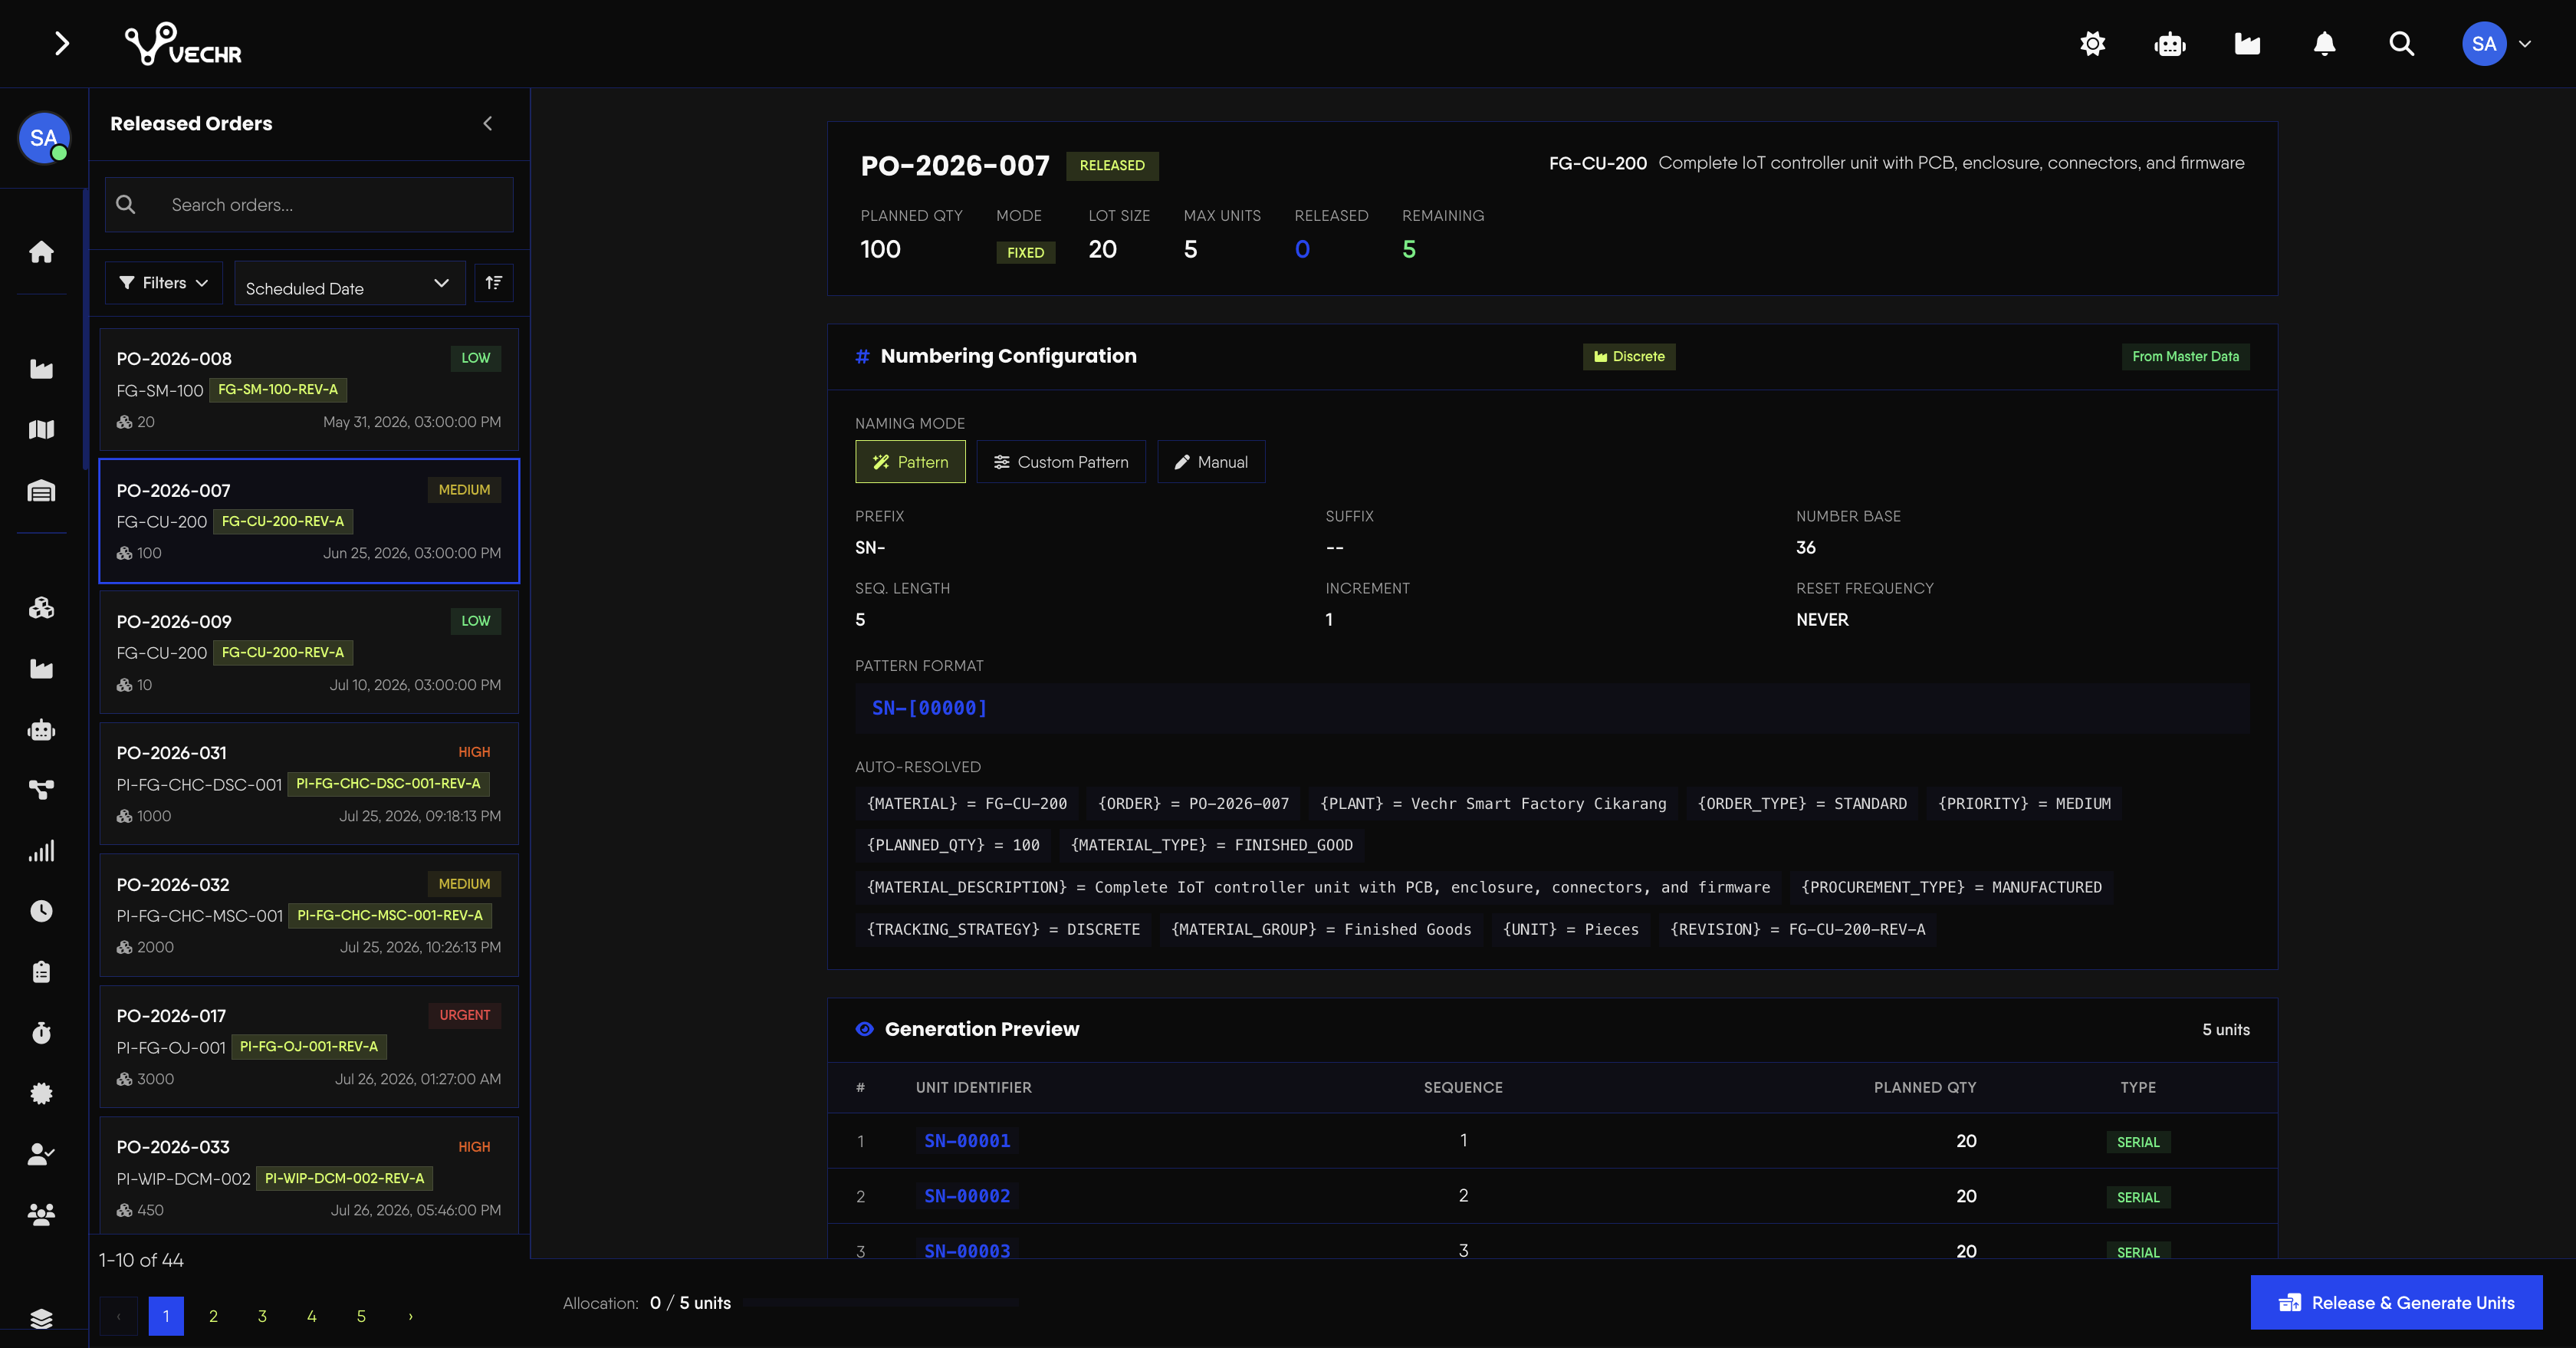Open the workflow diagram icon in sidebar
The height and width of the screenshot is (1348, 2576).
point(41,790)
